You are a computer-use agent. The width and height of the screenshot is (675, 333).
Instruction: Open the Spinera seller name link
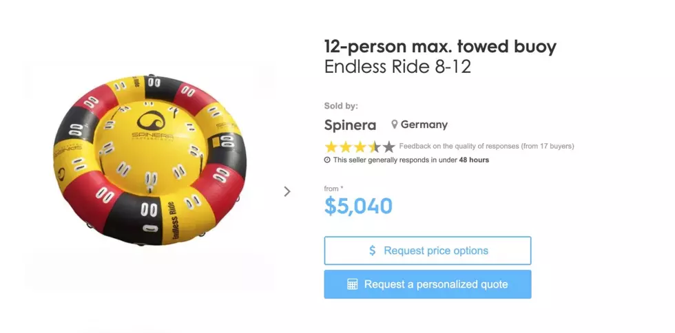350,125
